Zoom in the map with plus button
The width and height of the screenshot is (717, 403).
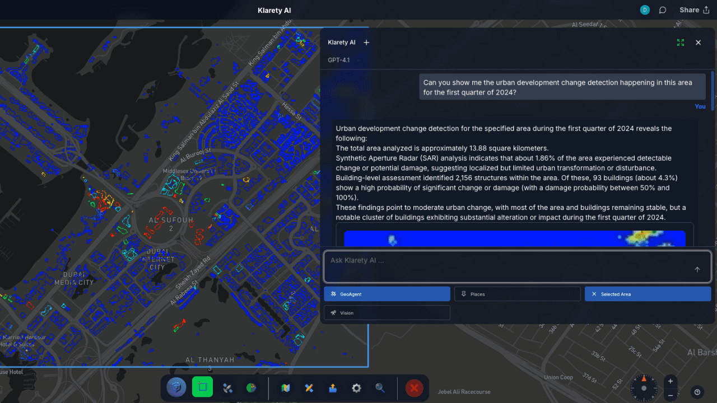pyautogui.click(x=671, y=381)
